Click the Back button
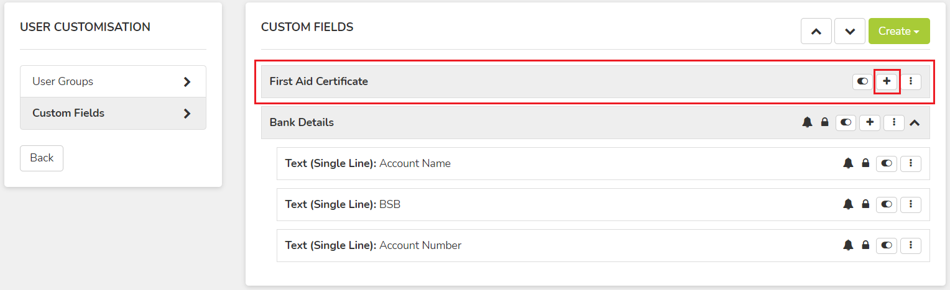The width and height of the screenshot is (950, 290). click(x=42, y=158)
